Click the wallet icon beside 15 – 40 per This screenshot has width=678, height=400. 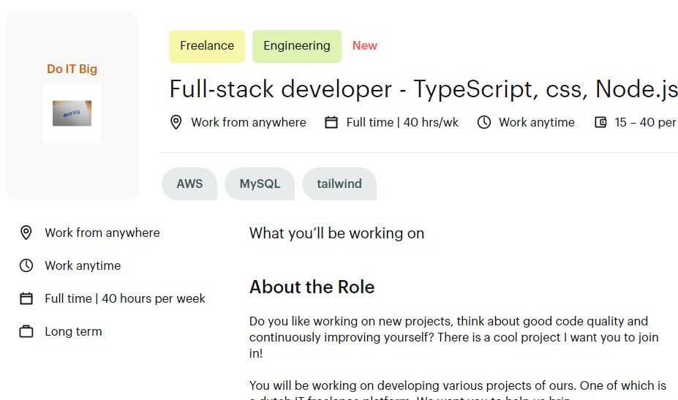(x=600, y=122)
